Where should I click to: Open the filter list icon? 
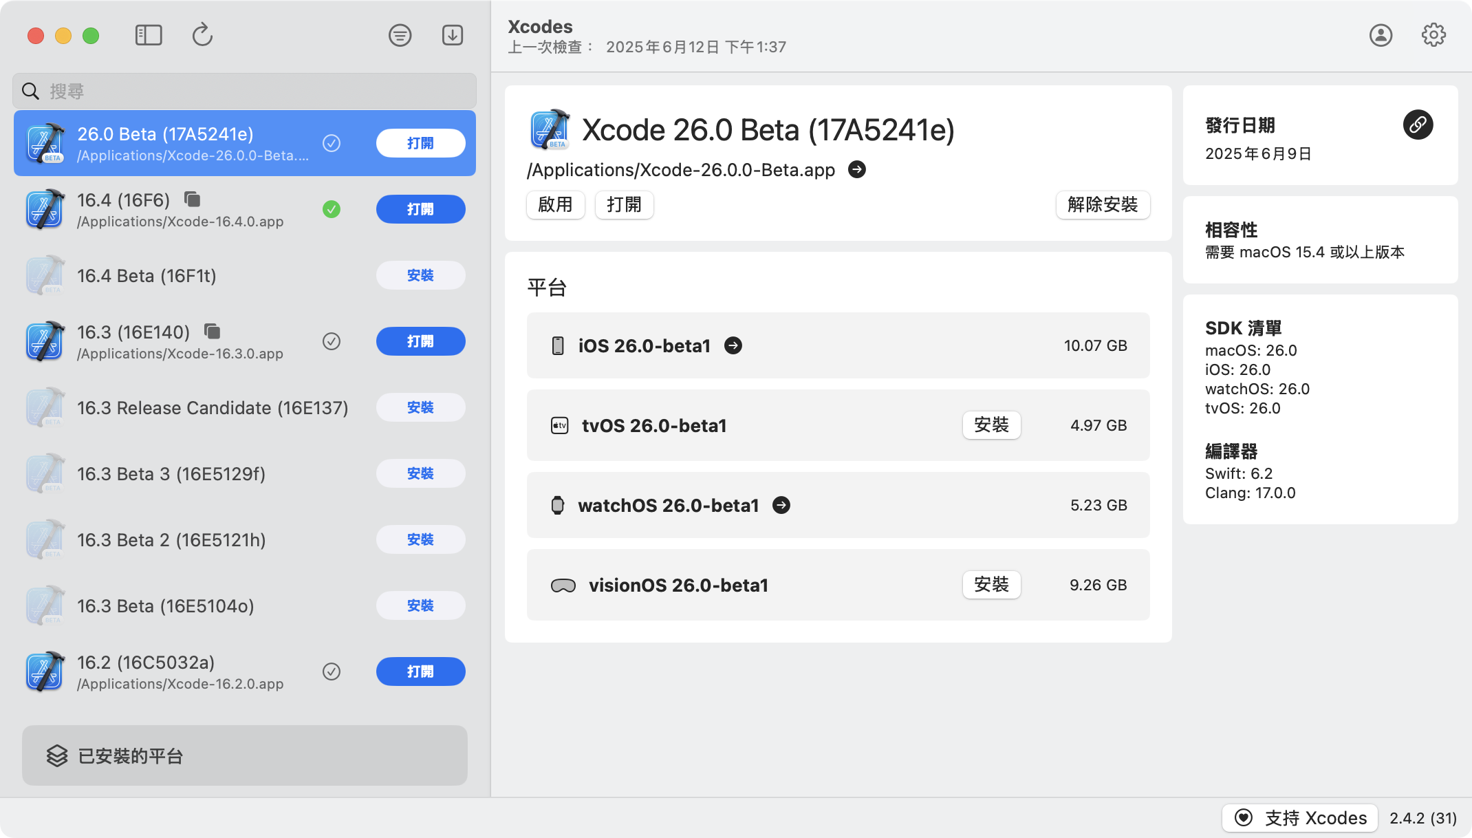point(400,35)
